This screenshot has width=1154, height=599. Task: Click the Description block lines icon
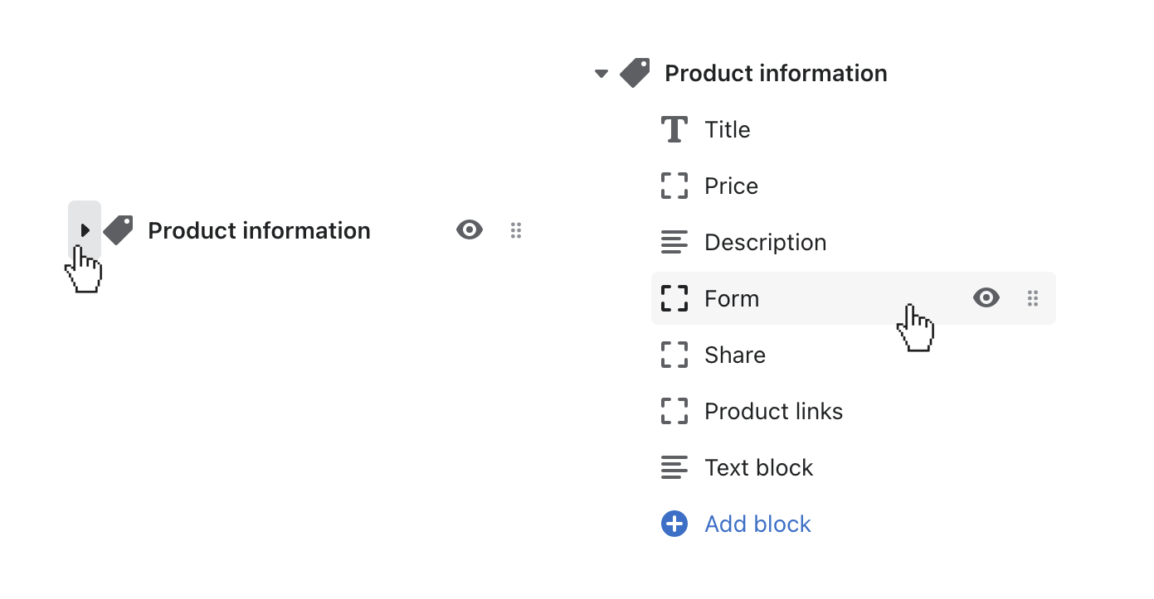click(674, 242)
